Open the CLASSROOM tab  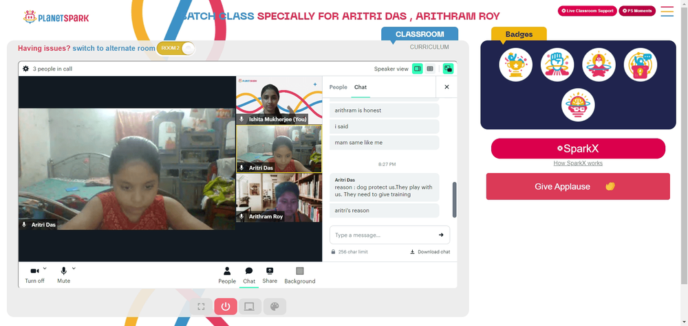click(420, 34)
